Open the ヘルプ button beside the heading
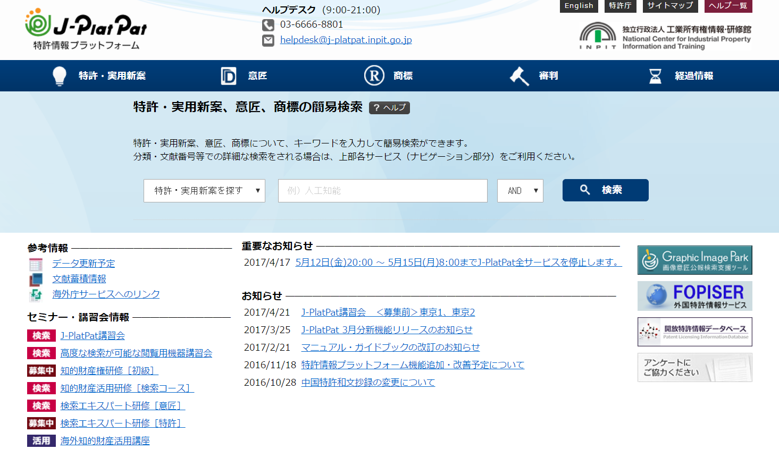 [x=389, y=108]
